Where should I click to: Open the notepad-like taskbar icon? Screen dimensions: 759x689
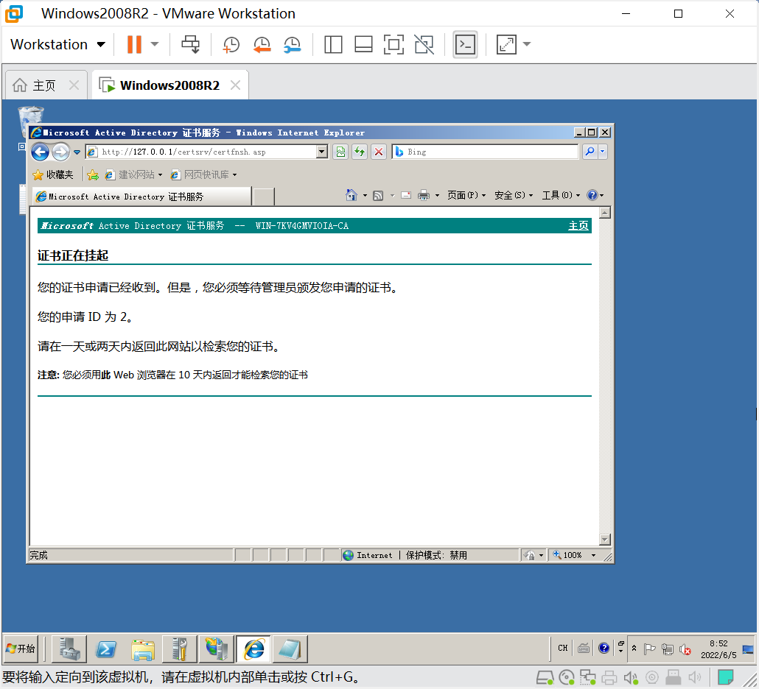click(290, 649)
